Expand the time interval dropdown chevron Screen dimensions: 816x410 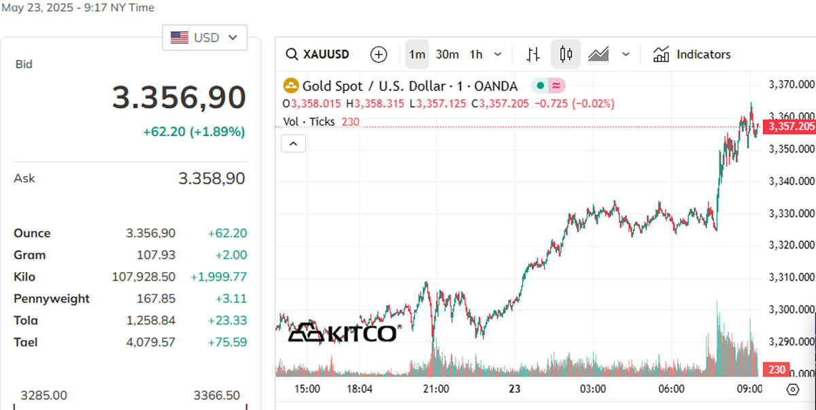[498, 54]
